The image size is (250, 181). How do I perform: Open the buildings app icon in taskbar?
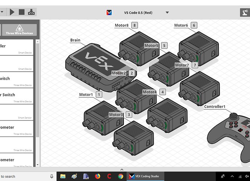(86, 176)
